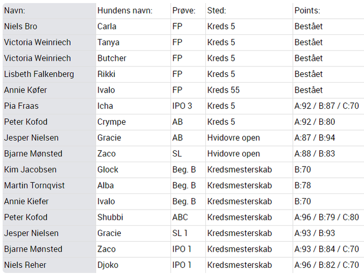The image size is (364, 274).
Task: Click the dog name Crympe cell
Action: (133, 122)
